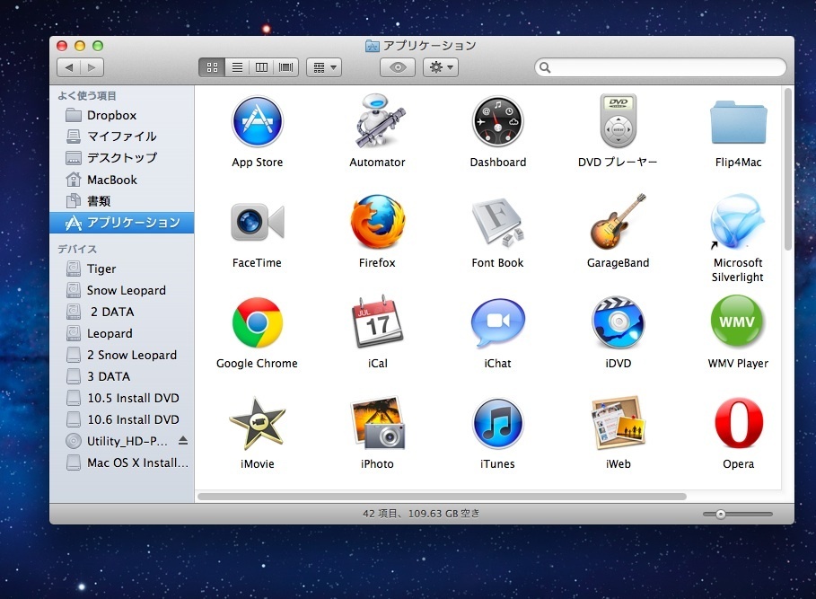Screen dimensions: 816x599
Task: Go back with the left arrow button
Action: 68,67
